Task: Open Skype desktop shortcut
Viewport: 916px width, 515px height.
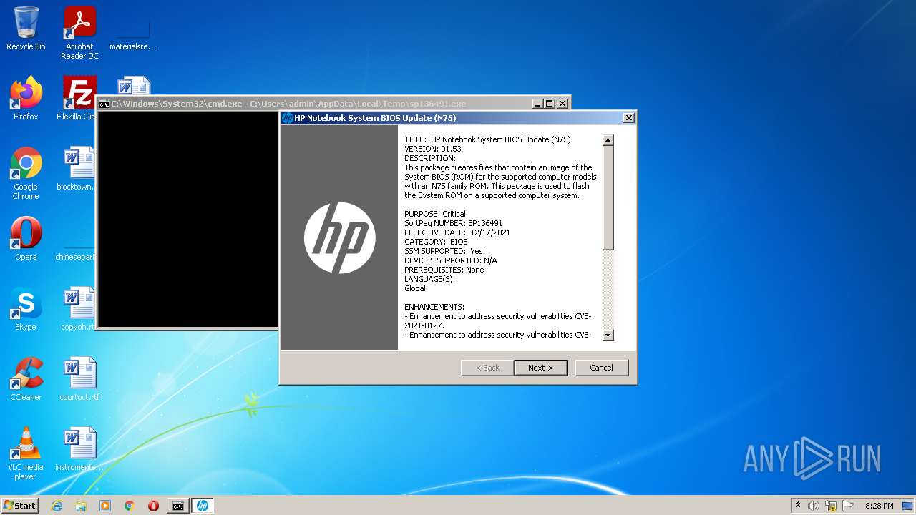Action: (x=26, y=309)
